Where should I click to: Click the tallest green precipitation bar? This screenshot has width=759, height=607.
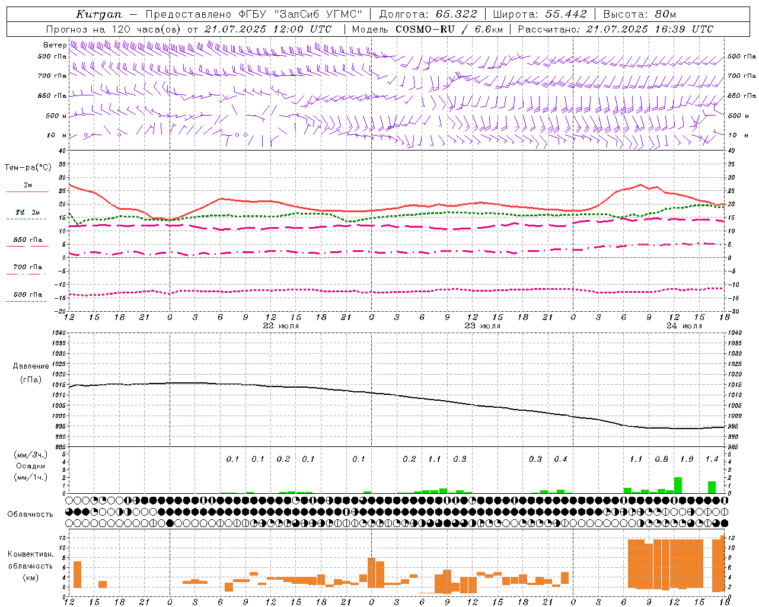click(678, 485)
